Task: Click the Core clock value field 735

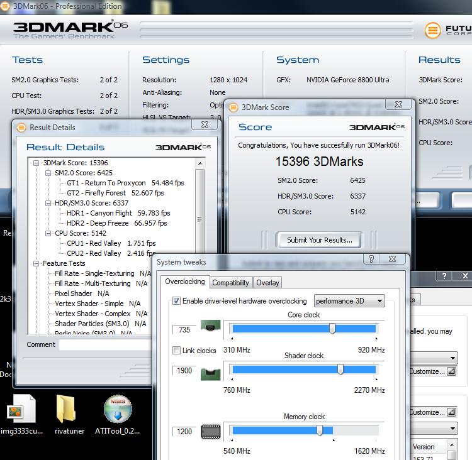Action: click(184, 330)
